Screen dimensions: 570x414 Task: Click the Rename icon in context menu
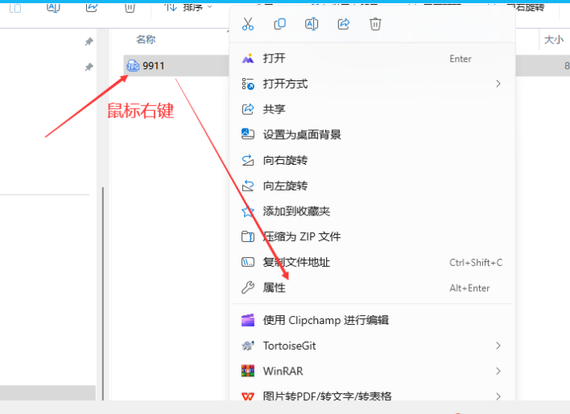coord(312,24)
